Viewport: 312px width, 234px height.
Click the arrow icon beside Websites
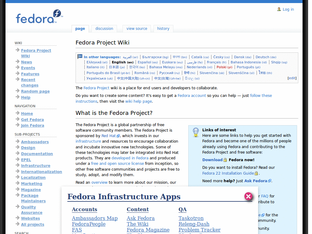point(17,218)
